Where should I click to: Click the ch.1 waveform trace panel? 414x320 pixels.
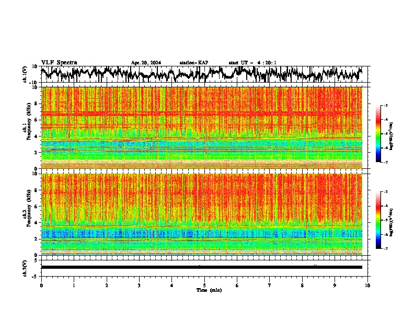pyautogui.click(x=205, y=74)
